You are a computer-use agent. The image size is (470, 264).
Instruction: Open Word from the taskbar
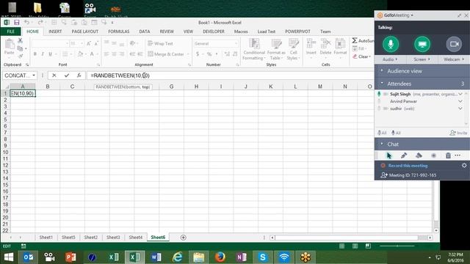[x=156, y=257]
